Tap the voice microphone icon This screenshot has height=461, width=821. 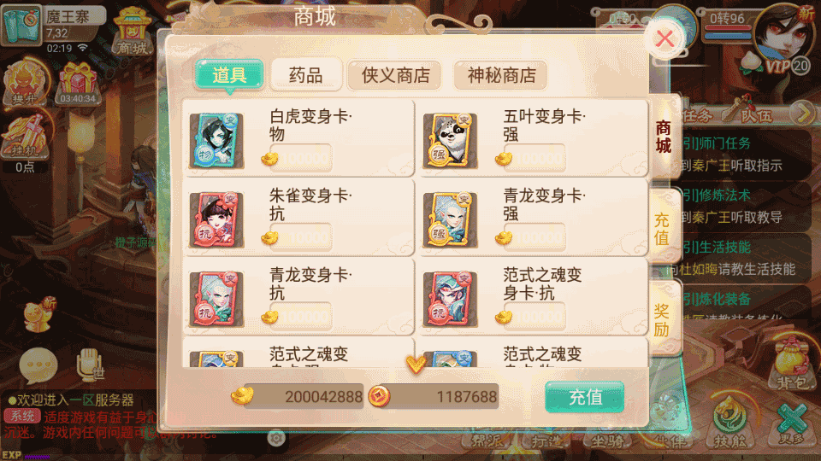tap(90, 365)
